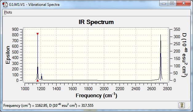Close the Vibrational Spectra window
The image size is (193, 112).
[183, 3]
